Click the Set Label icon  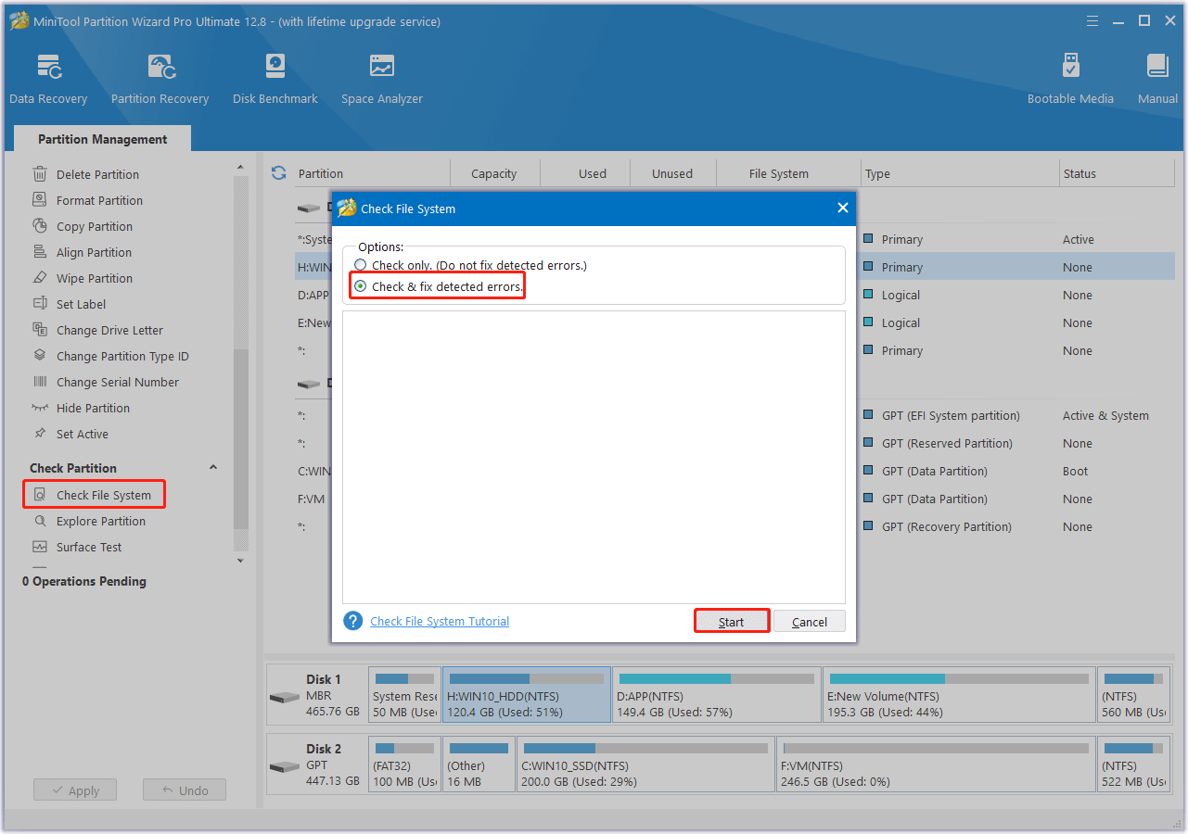point(40,304)
